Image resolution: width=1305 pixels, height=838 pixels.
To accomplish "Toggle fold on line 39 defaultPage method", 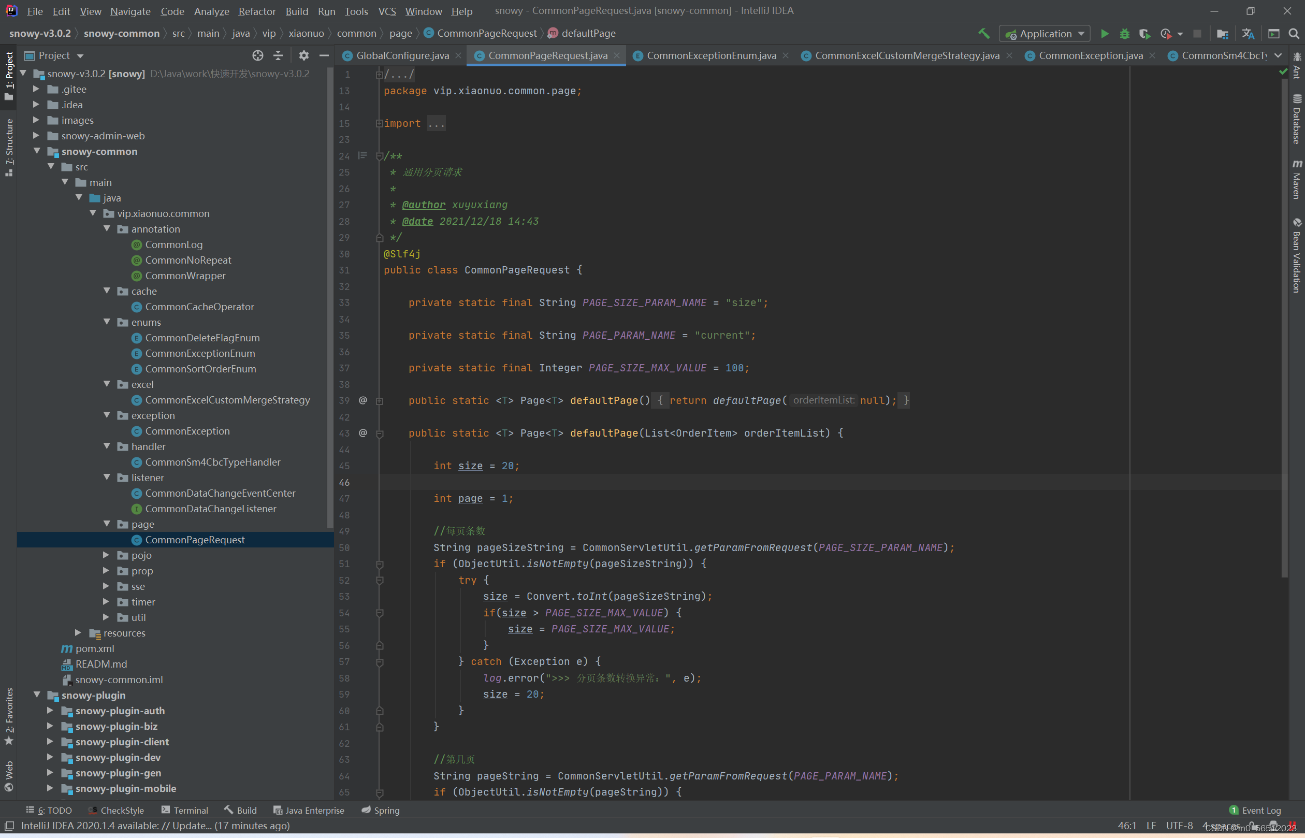I will click(x=380, y=401).
